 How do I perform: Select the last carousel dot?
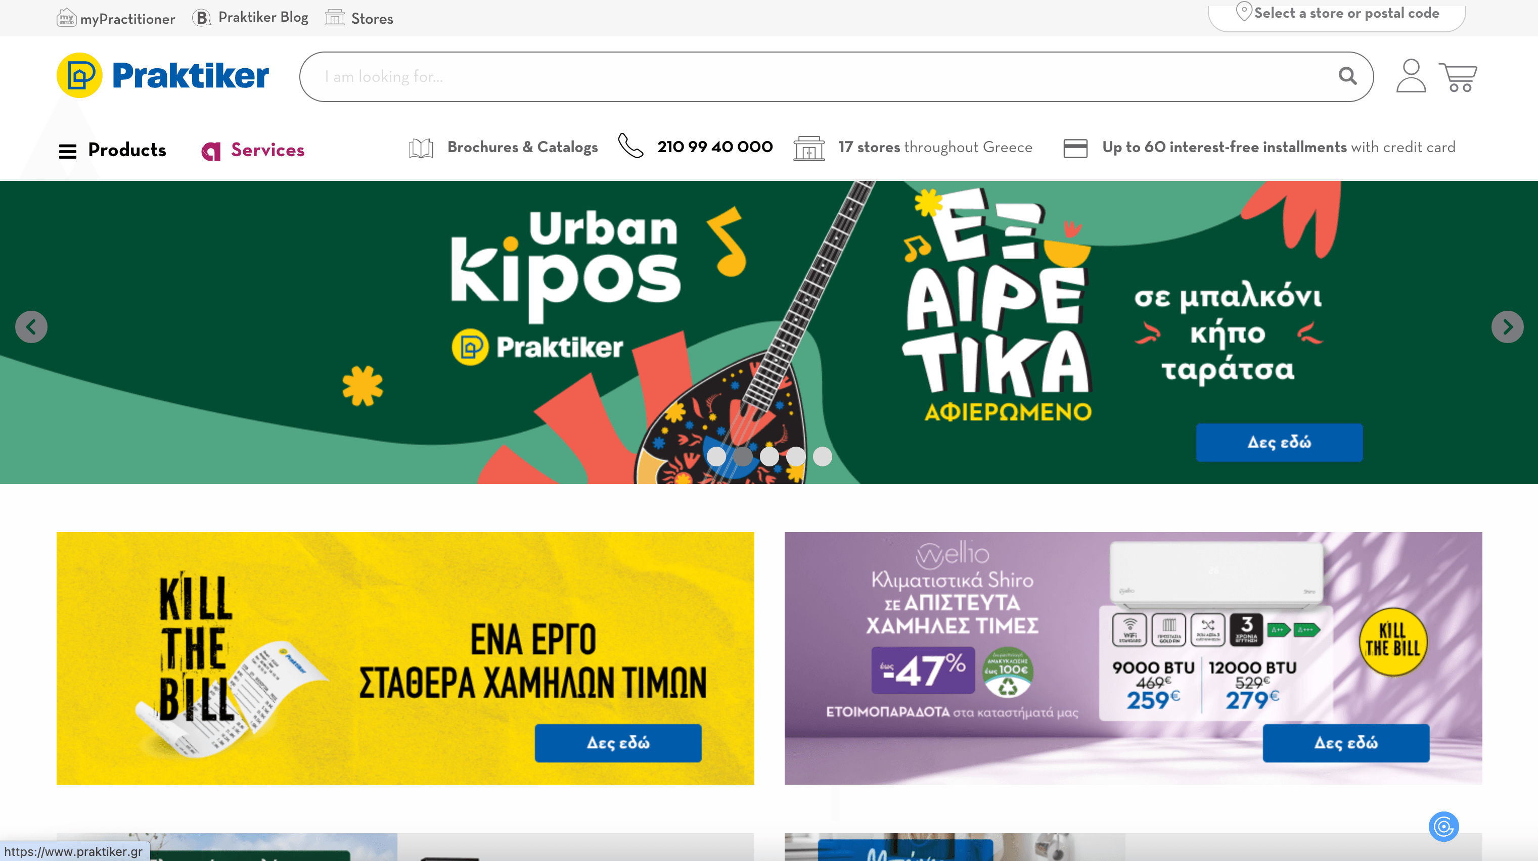[822, 456]
